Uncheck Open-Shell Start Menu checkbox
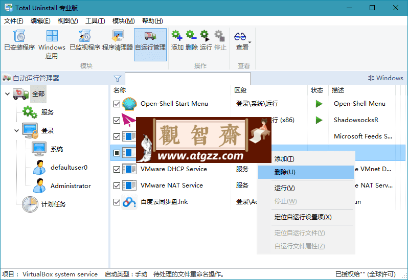 pyautogui.click(x=117, y=104)
